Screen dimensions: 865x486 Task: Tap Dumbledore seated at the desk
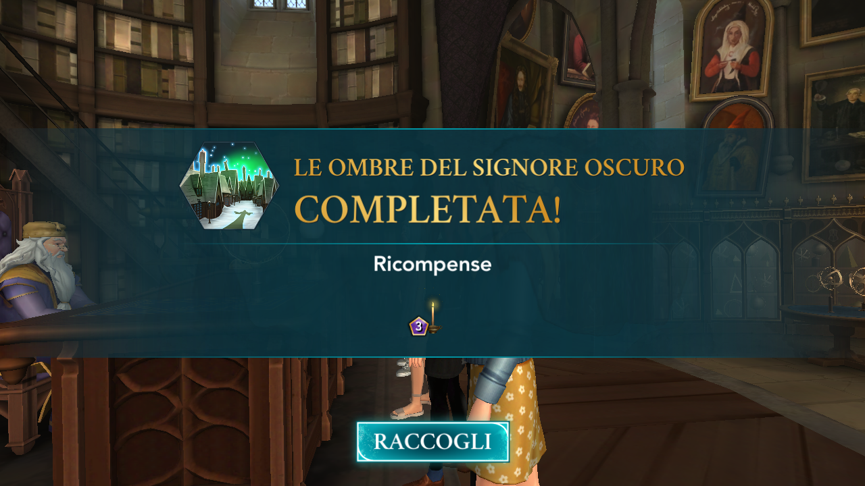click(x=41, y=270)
